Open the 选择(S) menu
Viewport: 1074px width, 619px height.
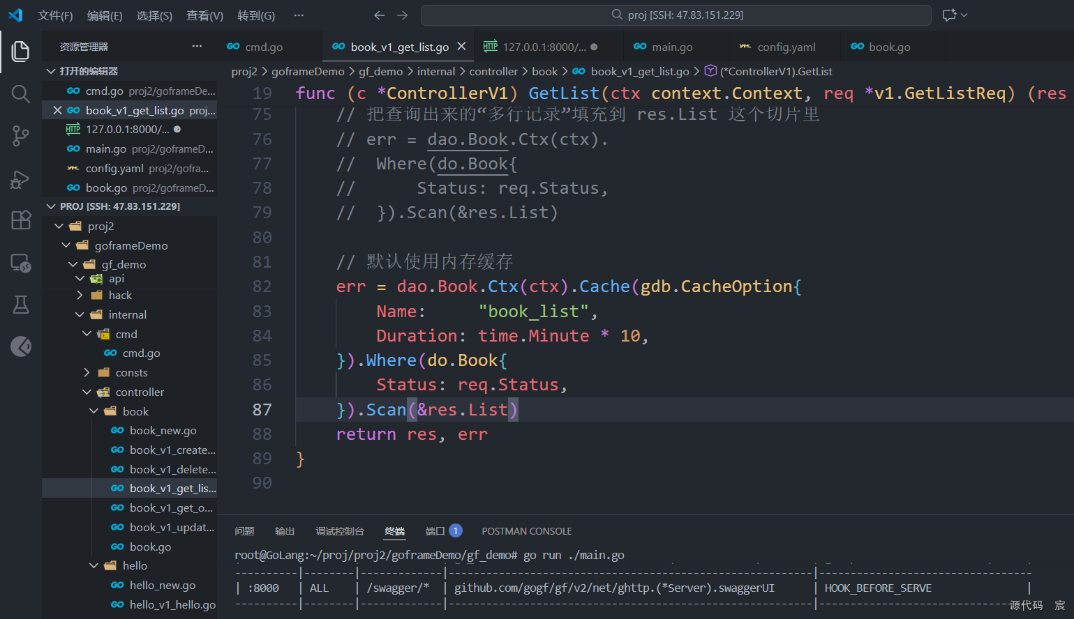click(154, 15)
